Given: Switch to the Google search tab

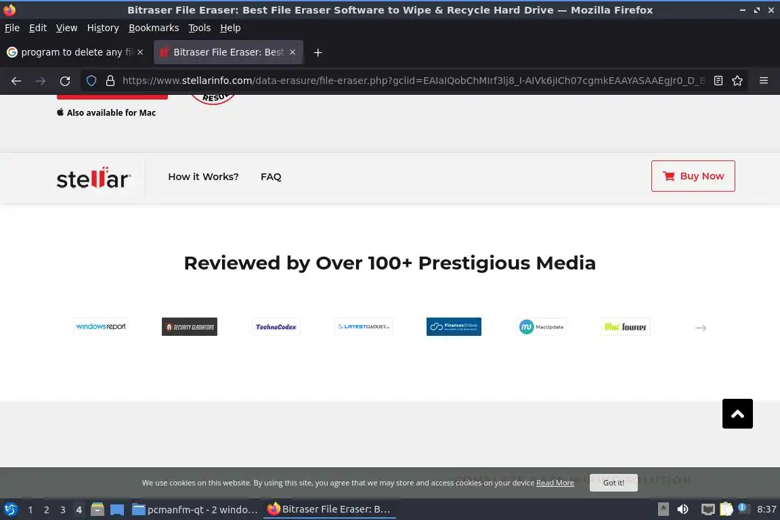Looking at the screenshot, I should click(x=76, y=52).
